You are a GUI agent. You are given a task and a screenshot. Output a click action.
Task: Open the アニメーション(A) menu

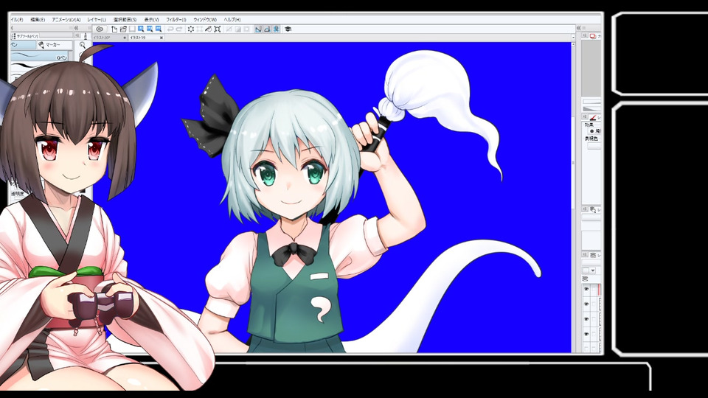[x=66, y=20]
